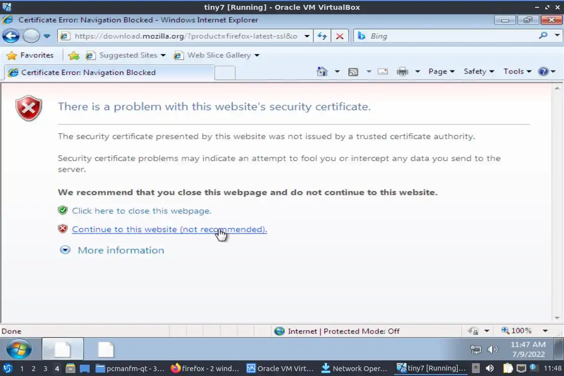Screen dimensions: 564x376
Task: Click the IE Back navigation button
Action: point(10,36)
